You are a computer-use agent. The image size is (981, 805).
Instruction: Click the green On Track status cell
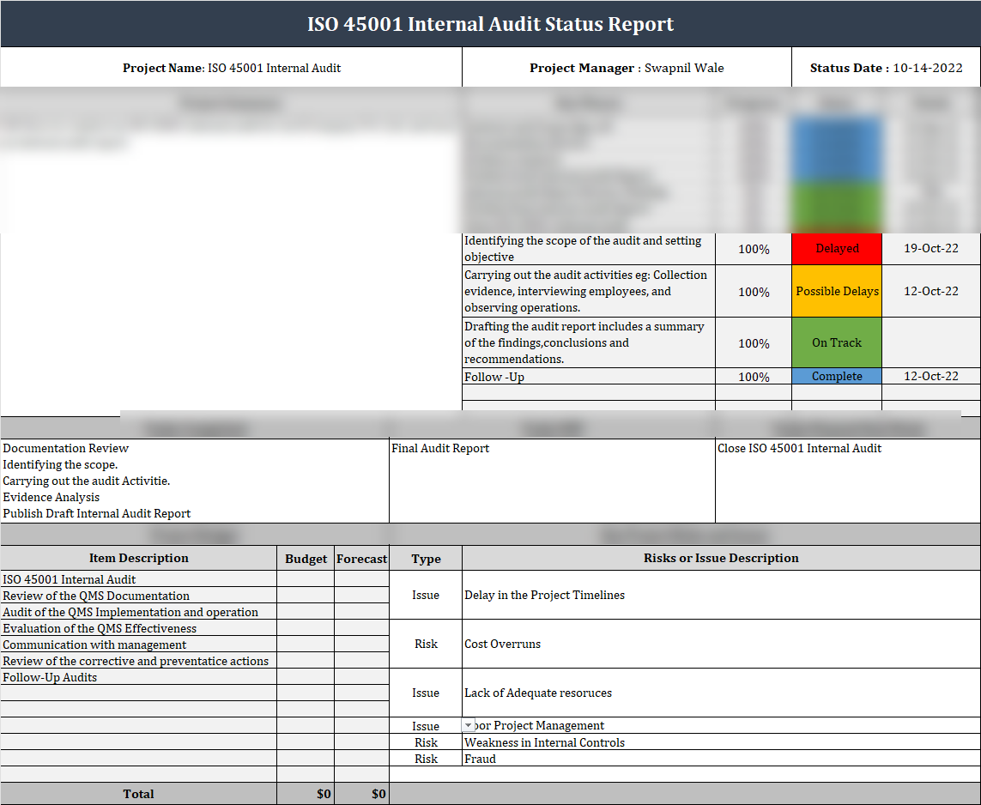[836, 342]
